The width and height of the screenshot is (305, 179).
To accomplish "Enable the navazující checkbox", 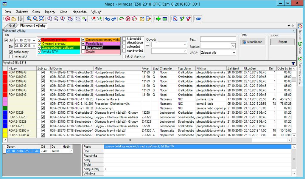I will tap(11, 56).
